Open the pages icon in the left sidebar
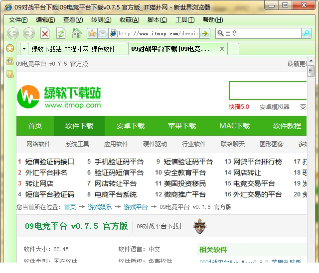Image resolution: width=319 pixels, height=273 pixels. click(x=10, y=74)
